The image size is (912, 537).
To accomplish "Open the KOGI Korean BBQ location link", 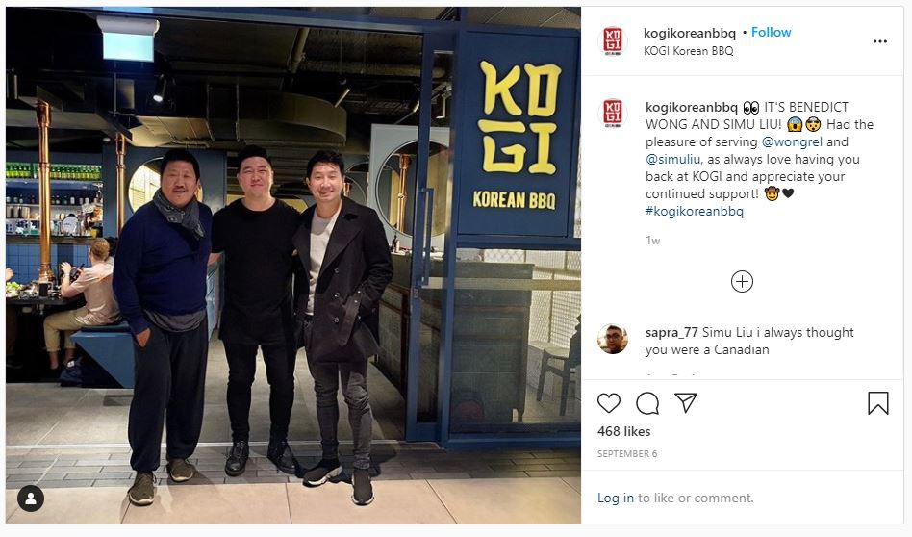I will [688, 51].
